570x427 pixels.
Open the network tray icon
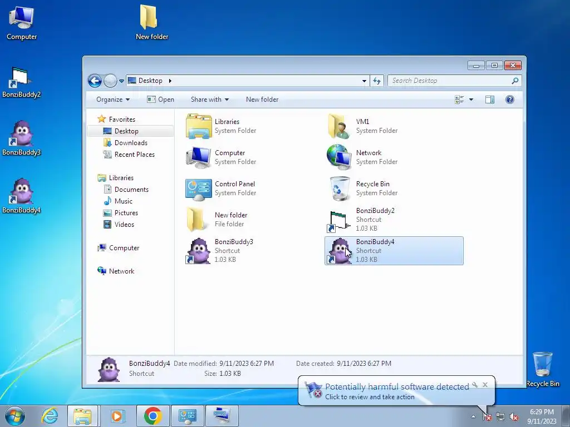click(x=500, y=417)
